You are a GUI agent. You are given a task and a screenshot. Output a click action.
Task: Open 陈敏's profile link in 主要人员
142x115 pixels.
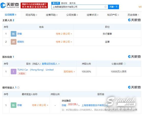tap(20, 34)
